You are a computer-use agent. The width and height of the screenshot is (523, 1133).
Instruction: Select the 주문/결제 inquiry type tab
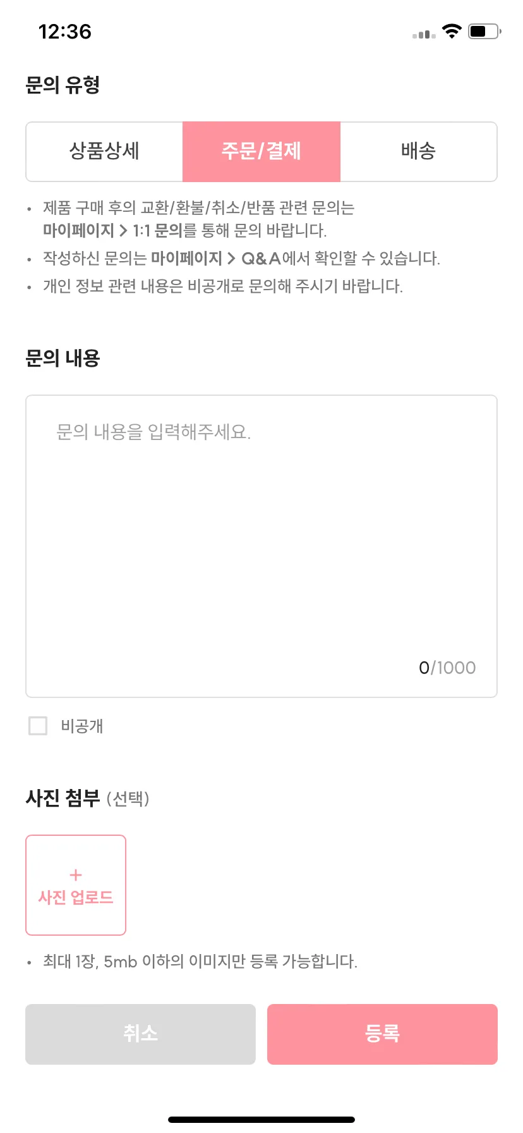[x=261, y=152]
